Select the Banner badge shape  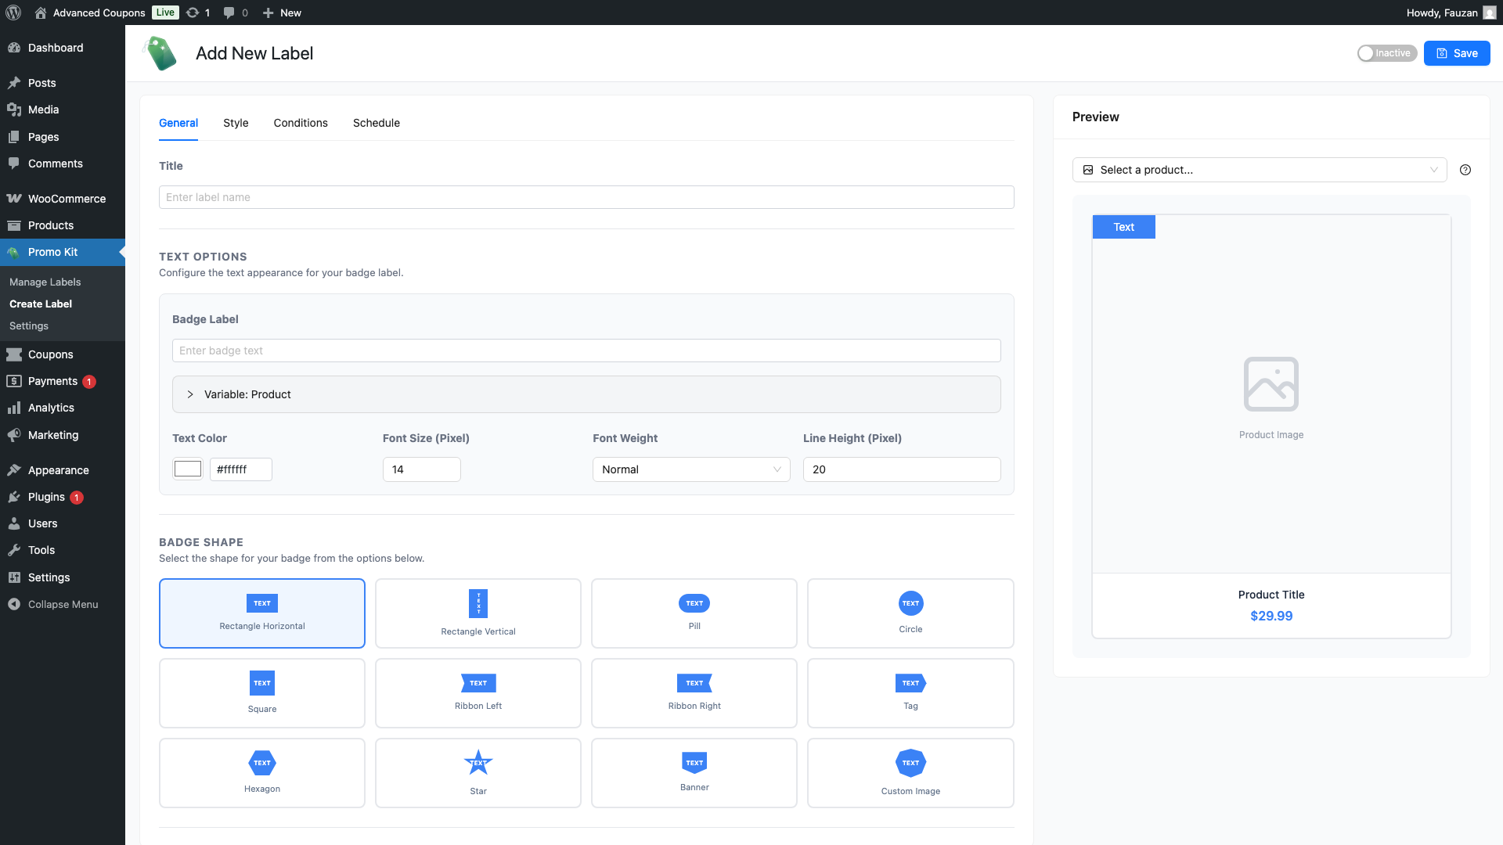tap(694, 772)
